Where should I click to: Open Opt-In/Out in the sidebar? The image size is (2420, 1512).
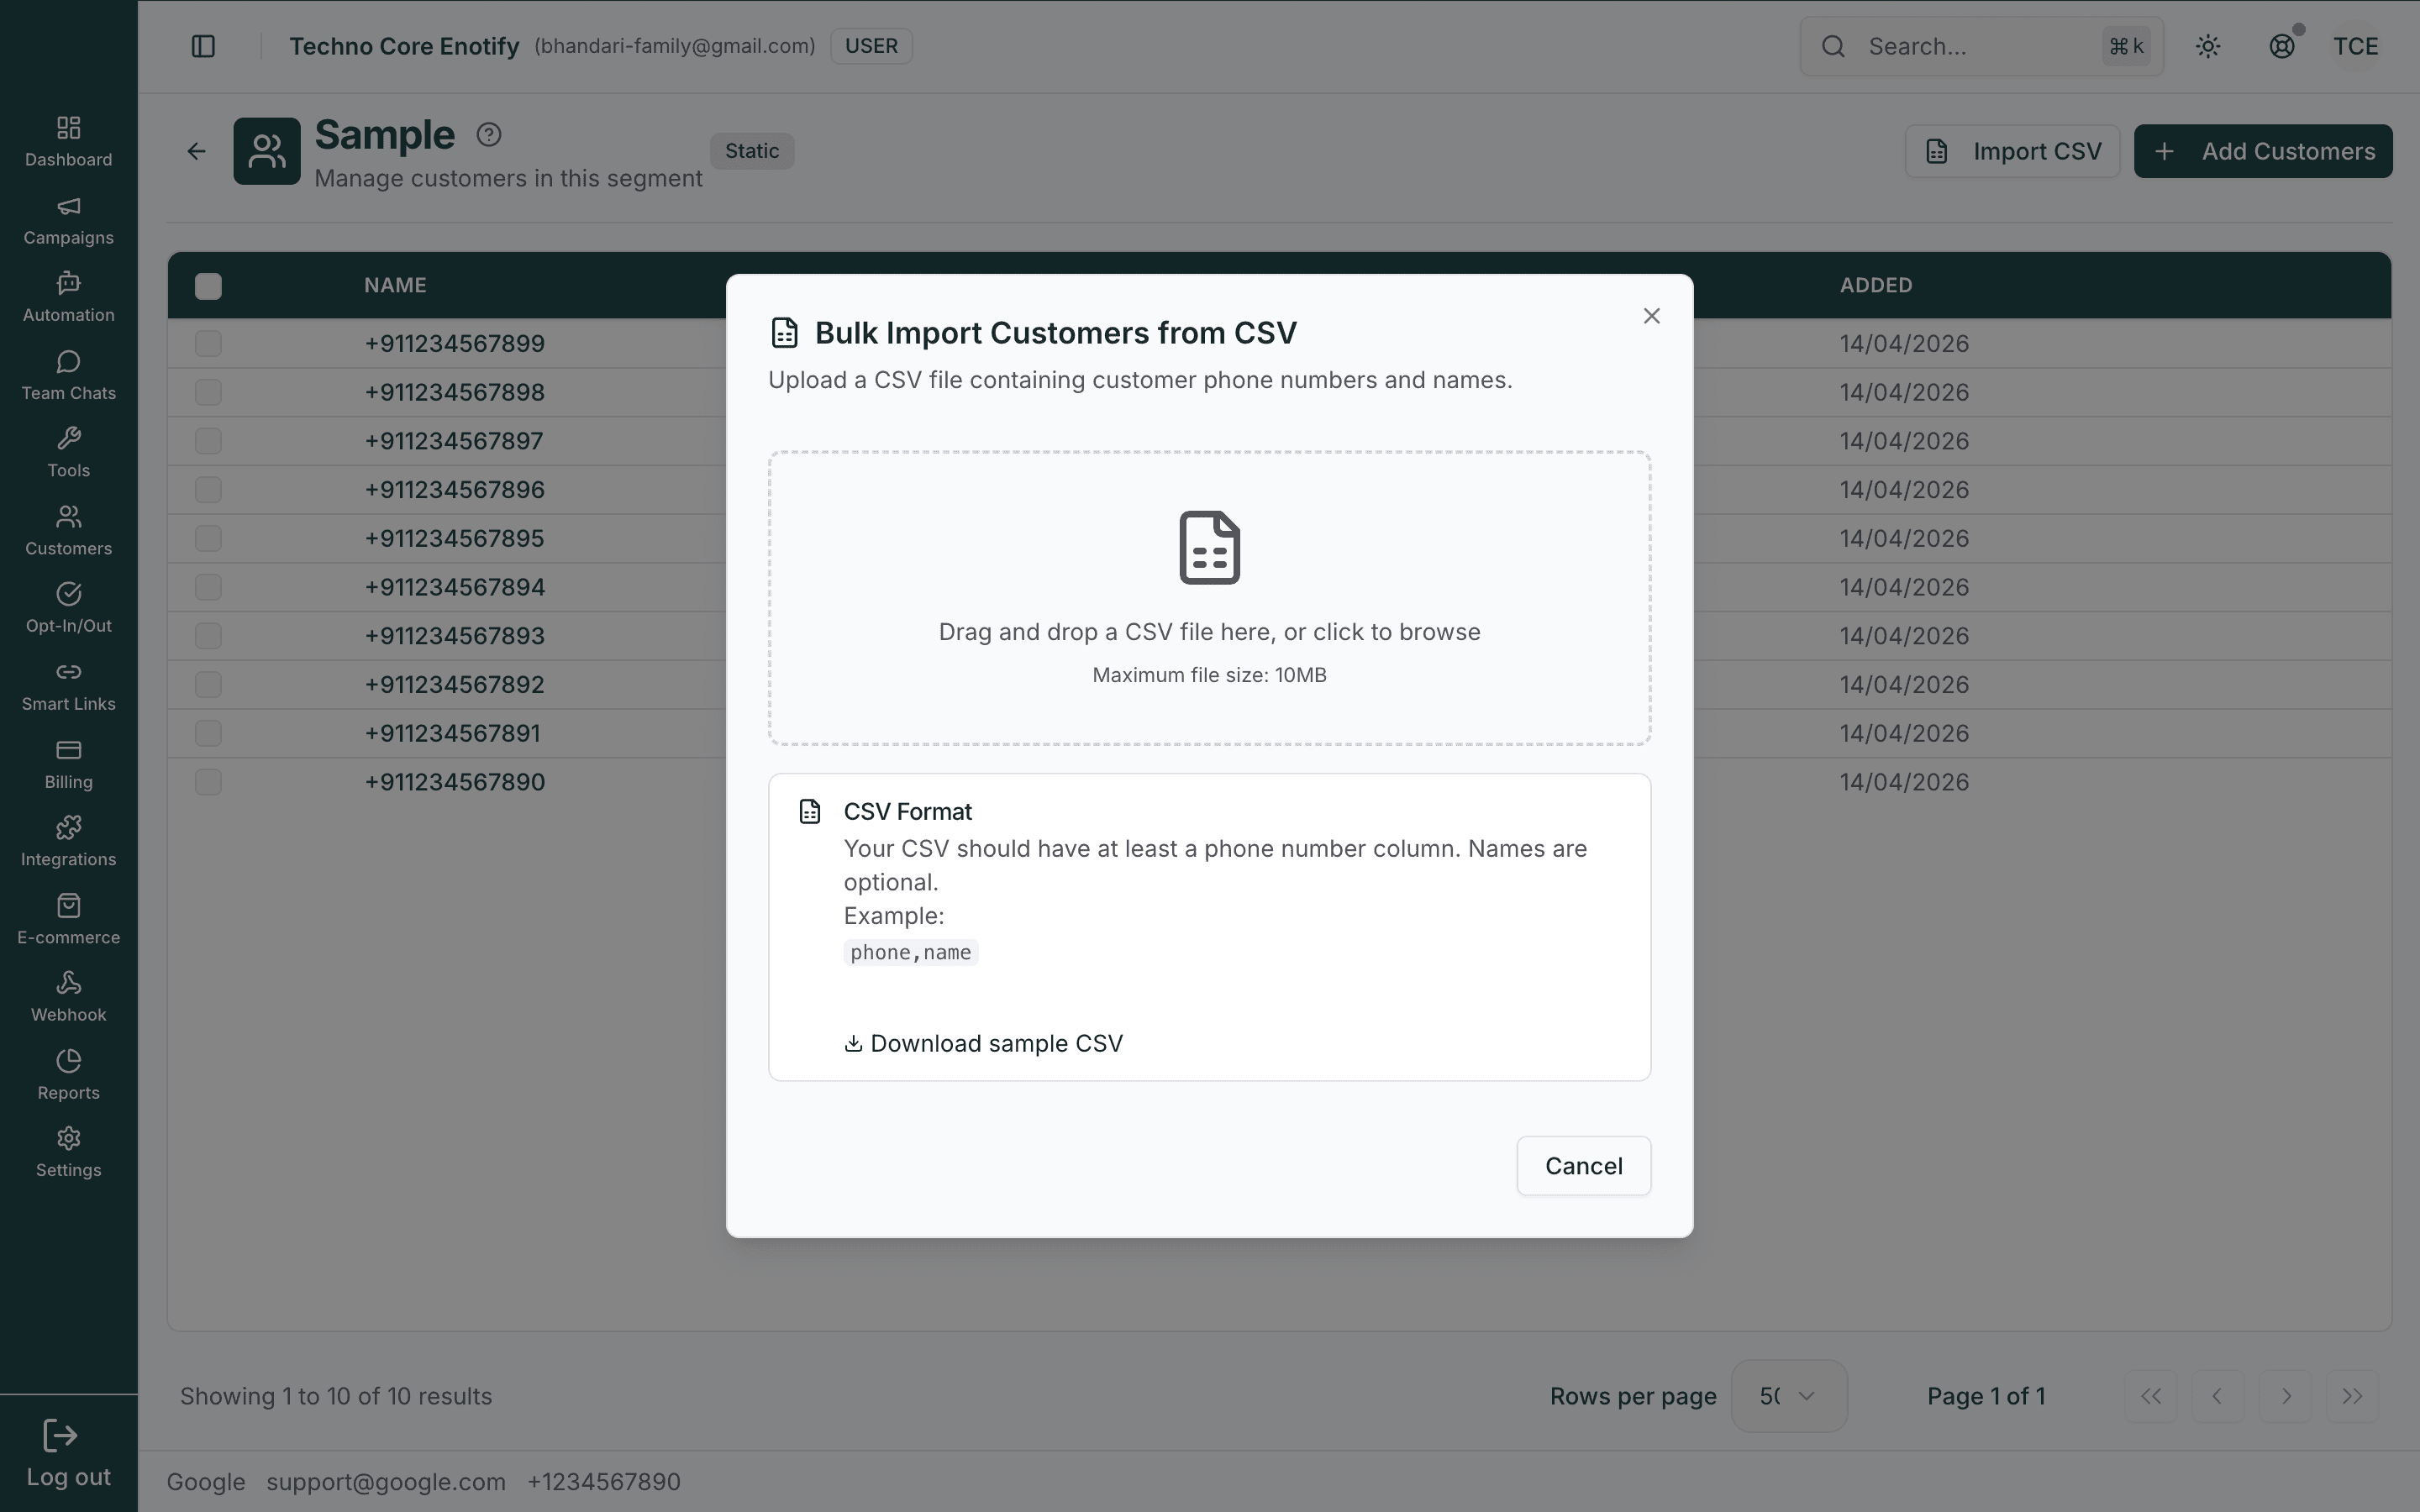click(x=68, y=608)
